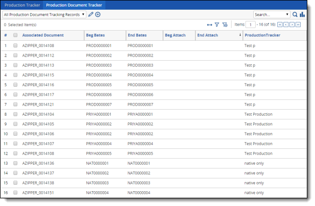The width and height of the screenshot is (315, 206).
Task: Click Beg Bates cell PROD0000001
Action: pyautogui.click(x=99, y=45)
